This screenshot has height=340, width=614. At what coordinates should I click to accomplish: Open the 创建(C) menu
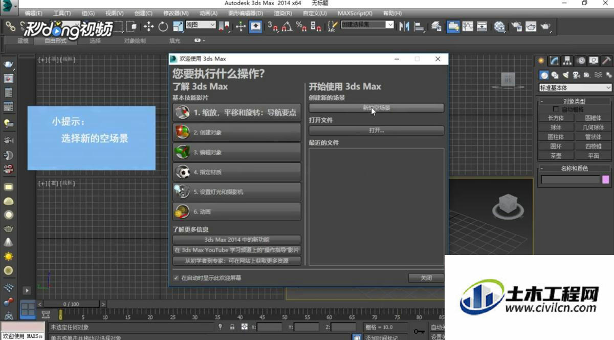(143, 13)
